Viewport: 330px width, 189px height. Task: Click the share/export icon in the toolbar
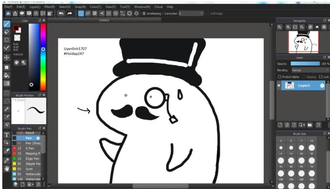(x=15, y=14)
